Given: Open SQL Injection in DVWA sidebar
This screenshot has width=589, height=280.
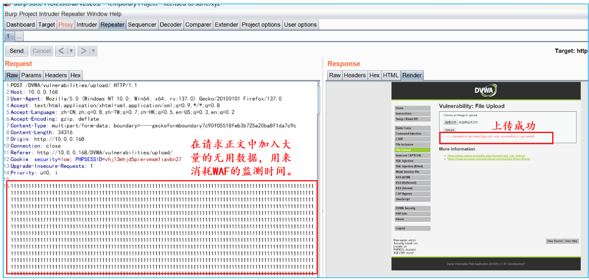Looking at the screenshot, I should (x=413, y=161).
